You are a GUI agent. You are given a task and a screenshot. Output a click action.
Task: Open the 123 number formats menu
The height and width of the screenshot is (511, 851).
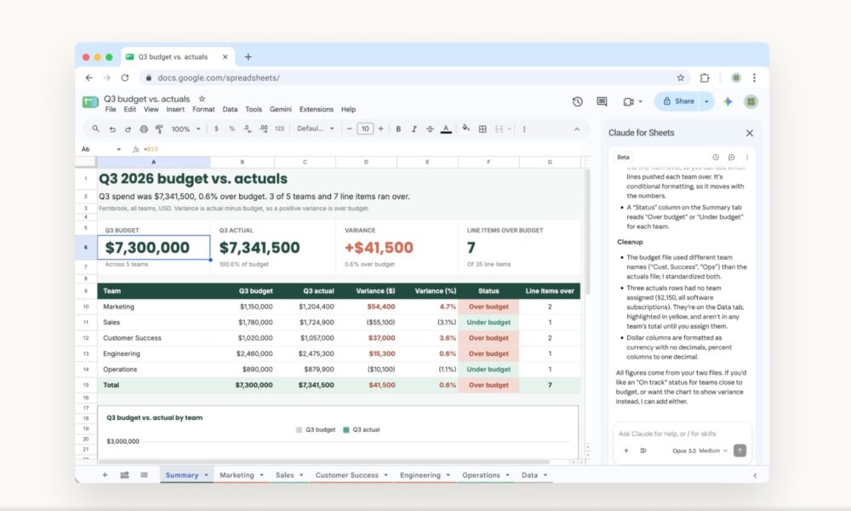coord(279,129)
